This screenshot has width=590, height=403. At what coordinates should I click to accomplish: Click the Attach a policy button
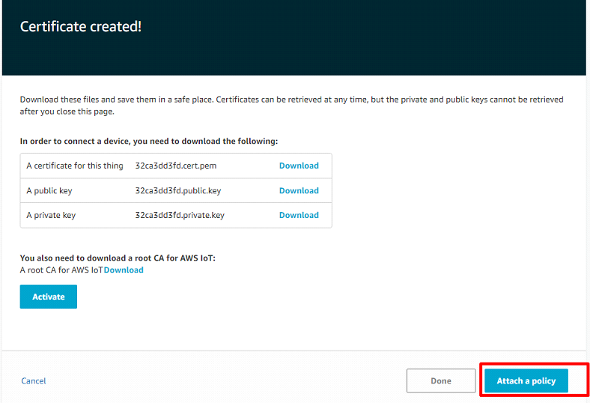pos(526,381)
